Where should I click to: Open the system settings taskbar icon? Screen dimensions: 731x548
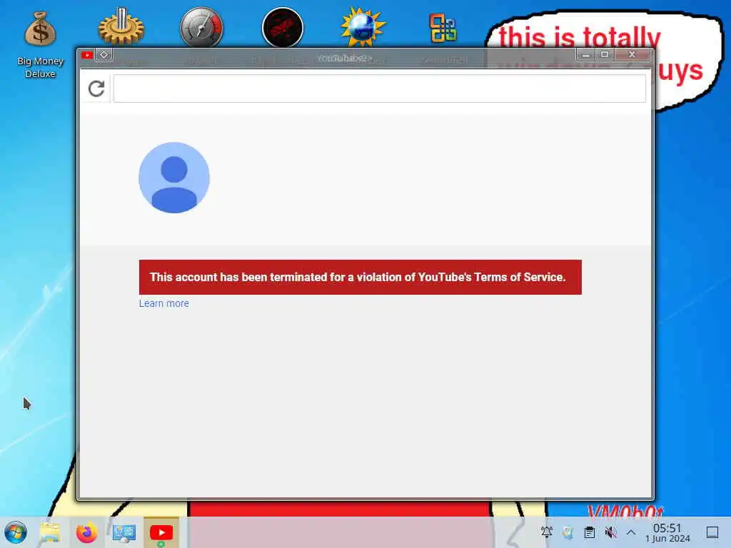124,532
